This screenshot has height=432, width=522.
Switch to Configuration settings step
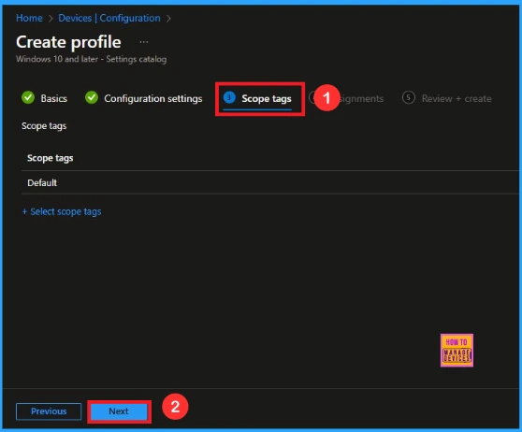pos(153,98)
